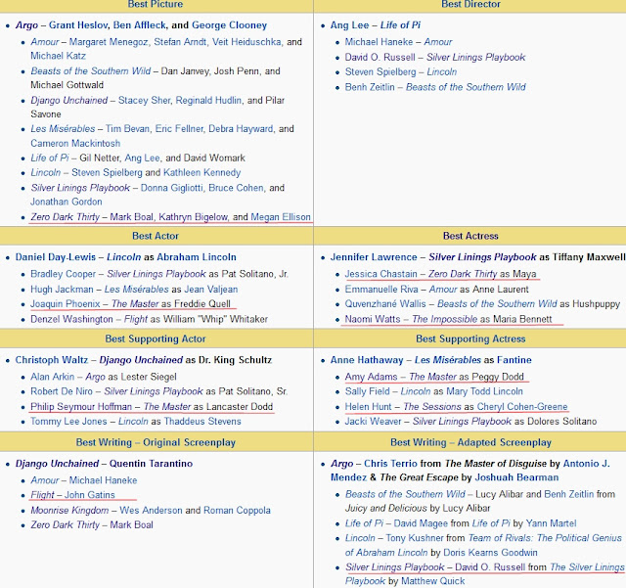Click the Chris Terrio link

coord(390,464)
